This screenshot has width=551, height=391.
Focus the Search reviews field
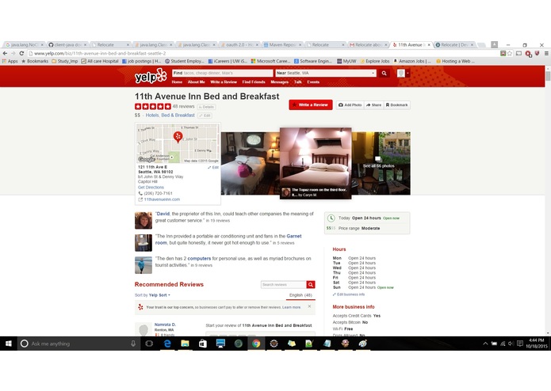[284, 284]
